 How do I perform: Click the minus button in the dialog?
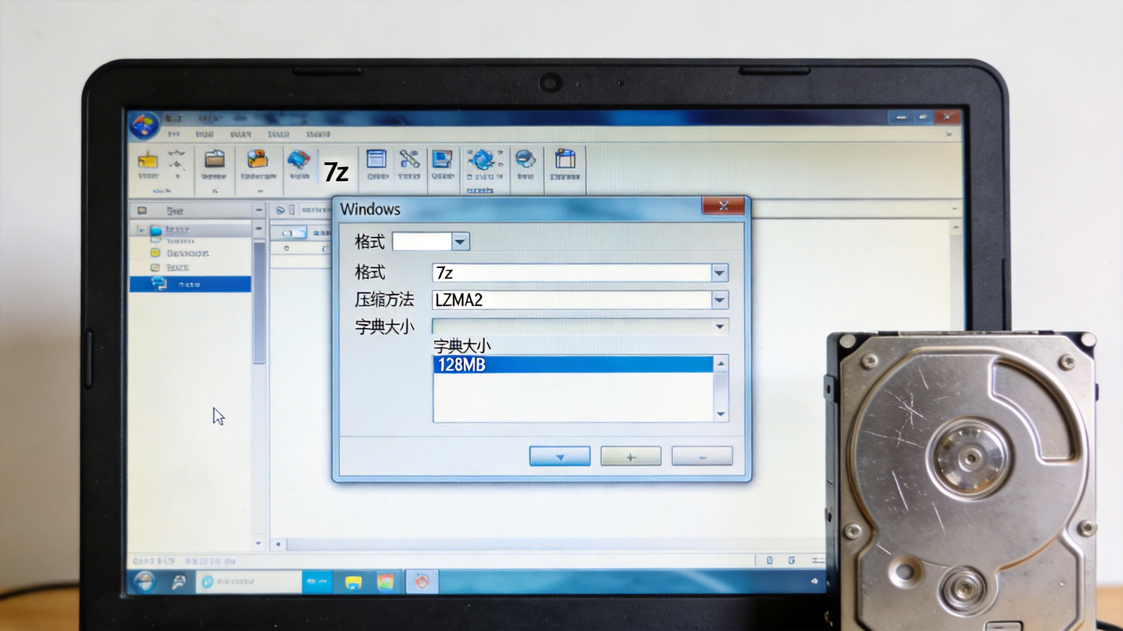(702, 457)
